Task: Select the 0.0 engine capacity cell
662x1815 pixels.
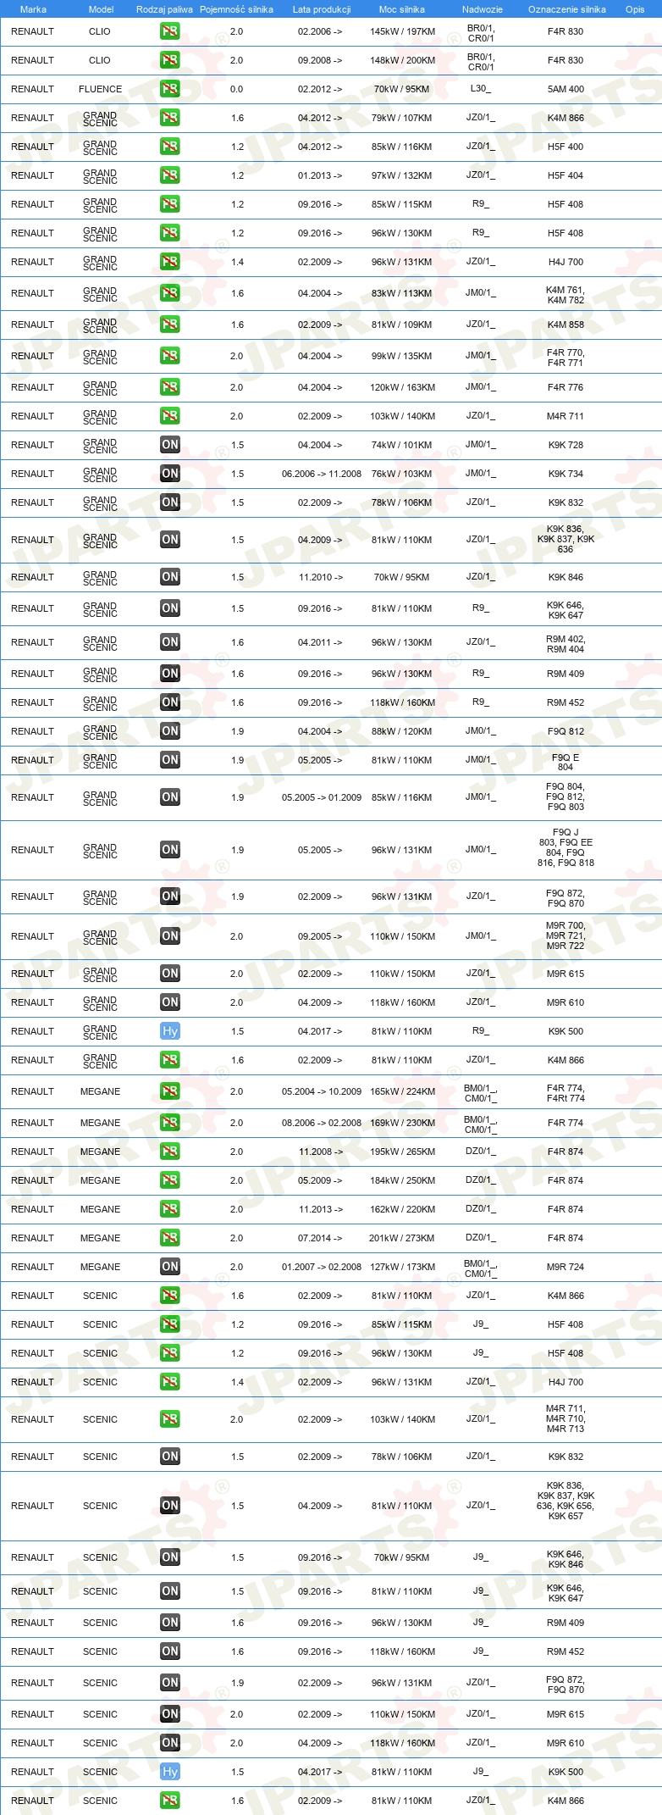Action: [x=237, y=89]
